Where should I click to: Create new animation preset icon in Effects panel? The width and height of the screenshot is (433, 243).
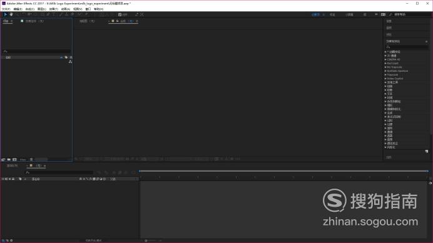point(427,151)
